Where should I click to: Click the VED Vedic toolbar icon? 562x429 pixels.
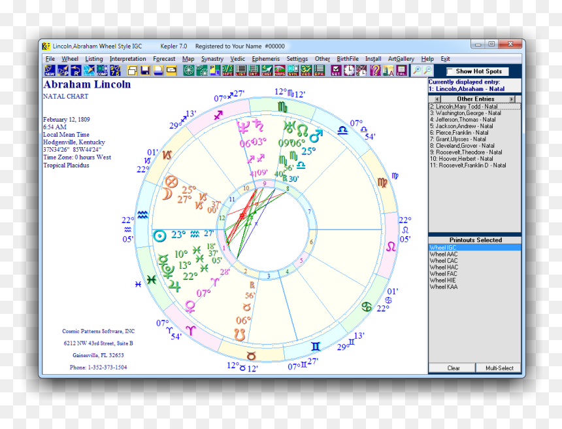pos(305,71)
